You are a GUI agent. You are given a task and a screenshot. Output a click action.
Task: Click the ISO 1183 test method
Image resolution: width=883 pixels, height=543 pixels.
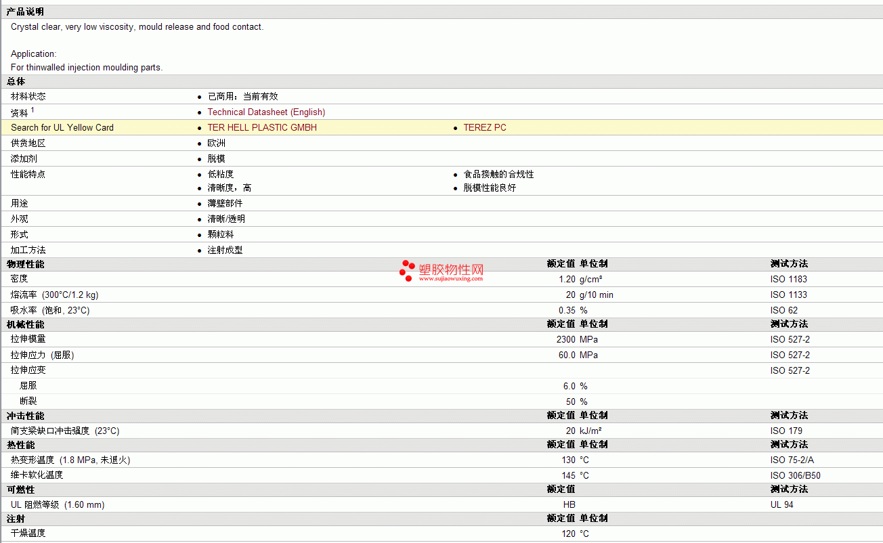click(789, 279)
